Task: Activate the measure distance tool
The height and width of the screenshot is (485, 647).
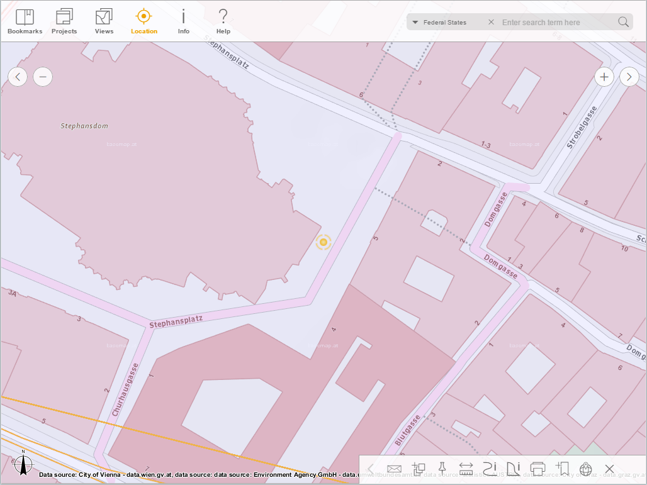Action: coord(466,469)
